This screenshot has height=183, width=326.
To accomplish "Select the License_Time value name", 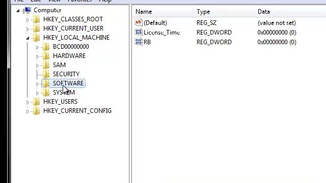I will pyautogui.click(x=162, y=33).
